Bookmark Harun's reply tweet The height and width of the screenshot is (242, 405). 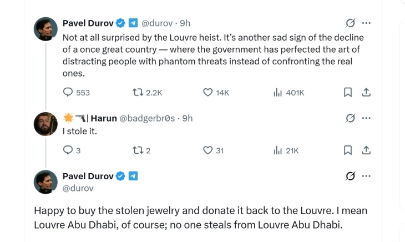point(348,150)
